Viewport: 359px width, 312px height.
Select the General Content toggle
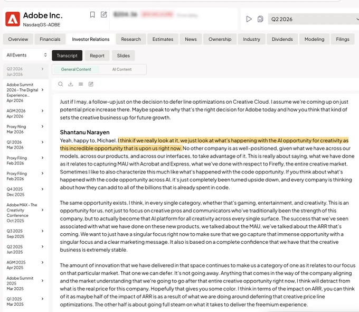76,69
